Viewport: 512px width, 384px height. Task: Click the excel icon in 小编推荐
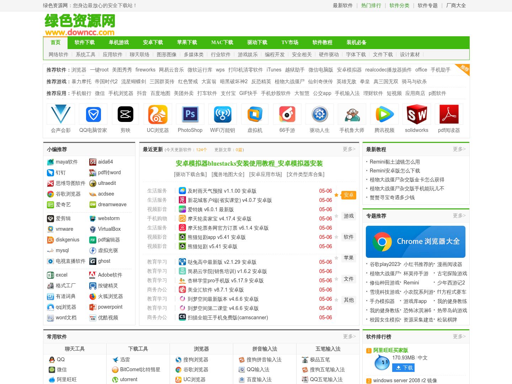(x=50, y=275)
